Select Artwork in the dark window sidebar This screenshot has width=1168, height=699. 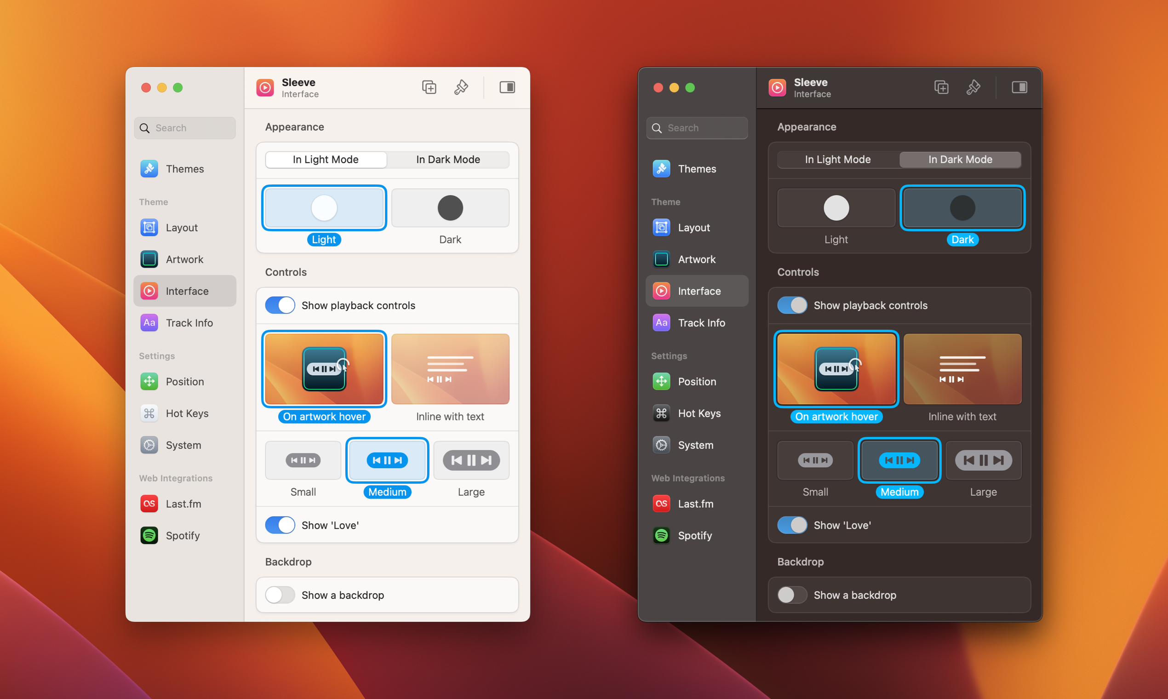[696, 259]
